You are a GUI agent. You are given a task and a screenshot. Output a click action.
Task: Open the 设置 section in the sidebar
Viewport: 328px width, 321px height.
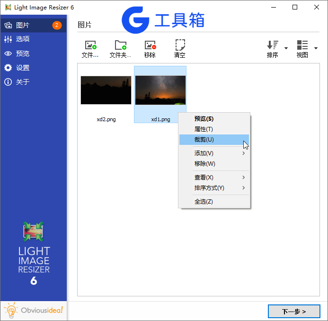pos(34,68)
